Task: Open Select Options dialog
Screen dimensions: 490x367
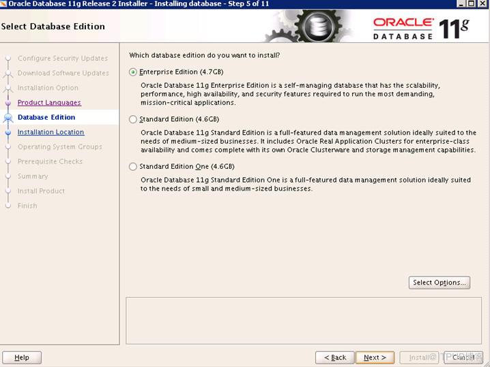Action: (x=439, y=283)
